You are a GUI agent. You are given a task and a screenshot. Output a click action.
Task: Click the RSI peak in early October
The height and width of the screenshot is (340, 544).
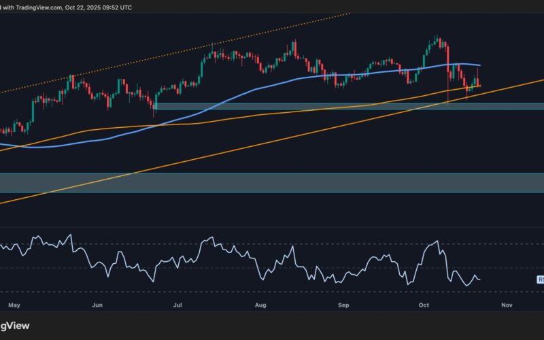(436, 241)
